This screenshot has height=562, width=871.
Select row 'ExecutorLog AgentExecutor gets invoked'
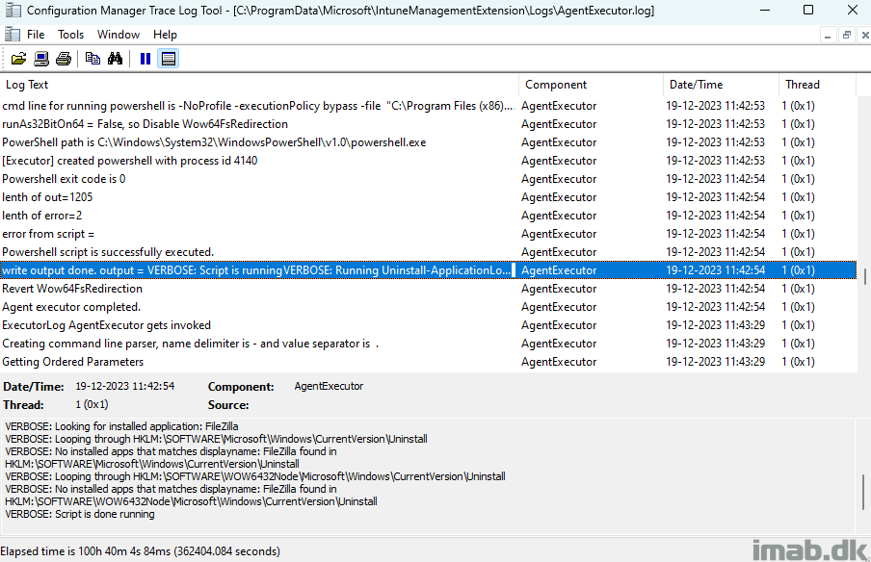[428, 325]
